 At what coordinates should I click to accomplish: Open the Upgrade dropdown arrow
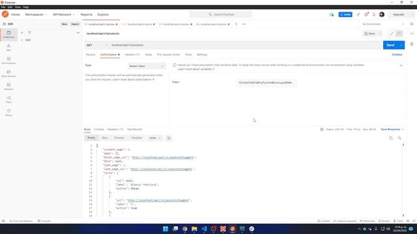[412, 14]
